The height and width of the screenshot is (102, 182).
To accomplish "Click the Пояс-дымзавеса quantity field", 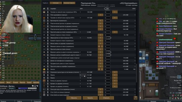I will [107, 15].
